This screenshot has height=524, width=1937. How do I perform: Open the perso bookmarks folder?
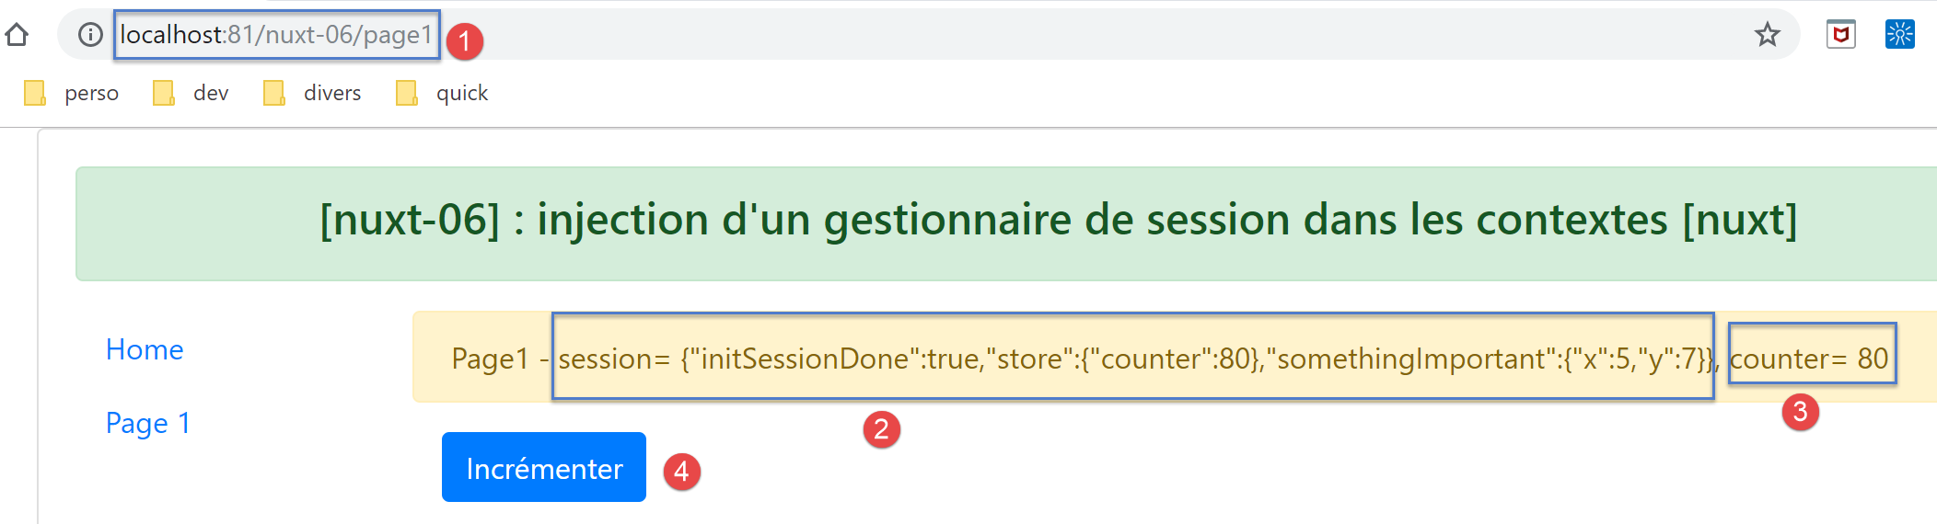tap(74, 93)
